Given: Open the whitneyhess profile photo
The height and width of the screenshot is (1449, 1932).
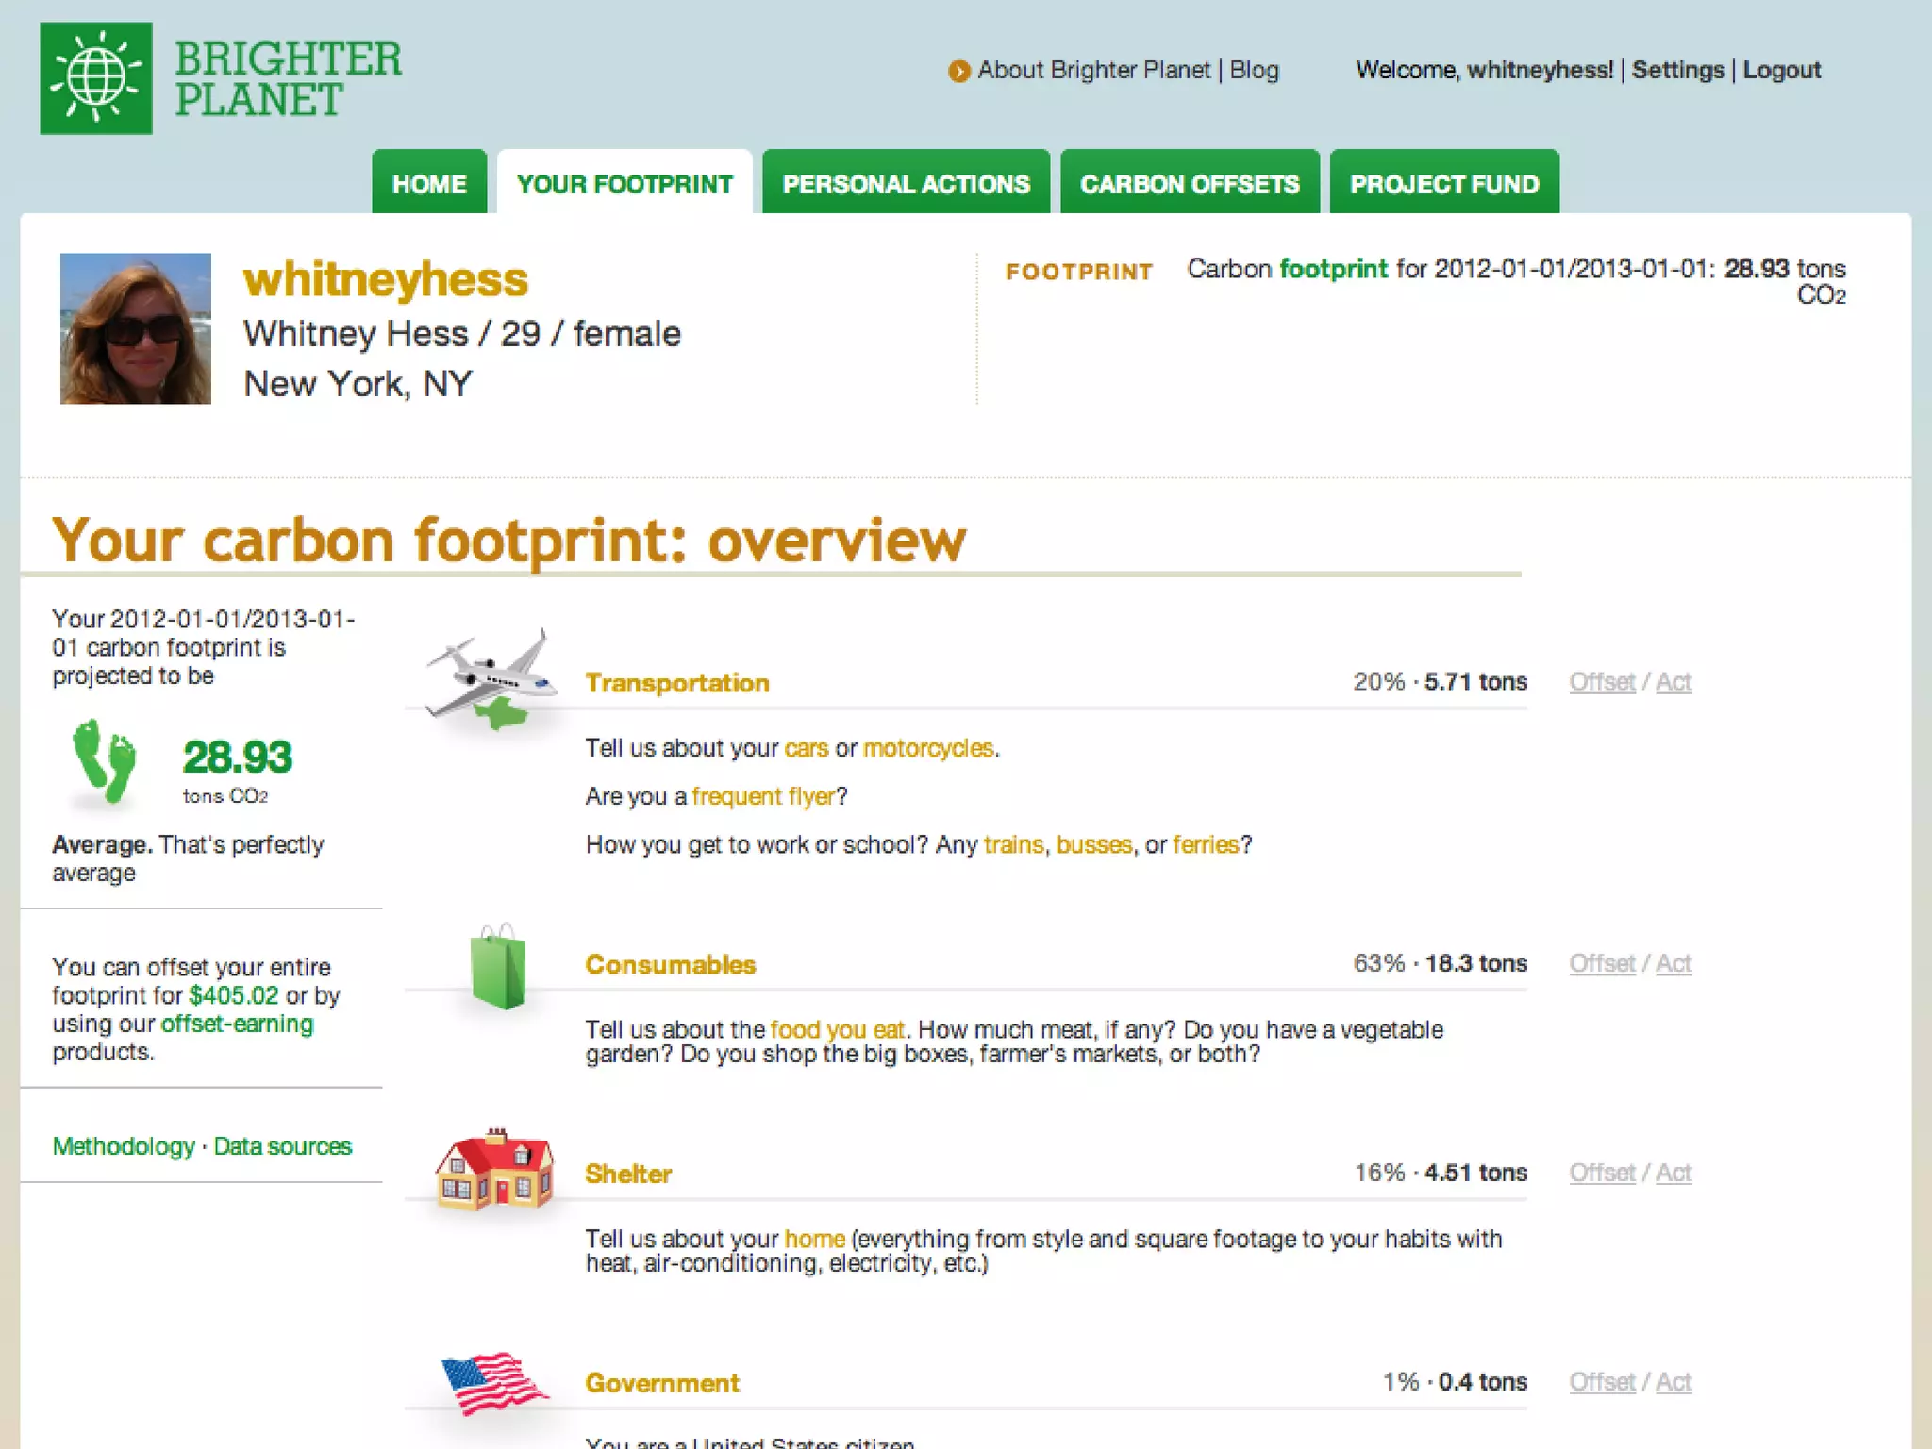Looking at the screenshot, I should [x=136, y=328].
